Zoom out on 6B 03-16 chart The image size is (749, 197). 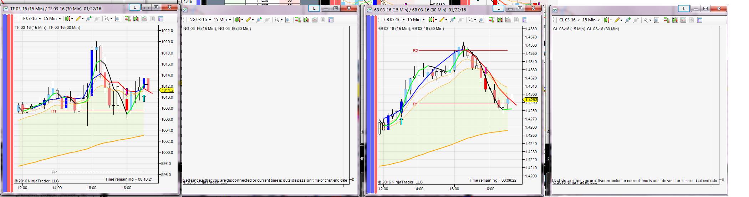(x=461, y=20)
